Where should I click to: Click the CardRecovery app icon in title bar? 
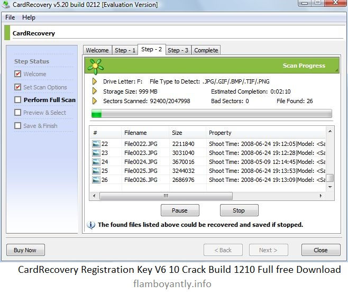point(5,4)
